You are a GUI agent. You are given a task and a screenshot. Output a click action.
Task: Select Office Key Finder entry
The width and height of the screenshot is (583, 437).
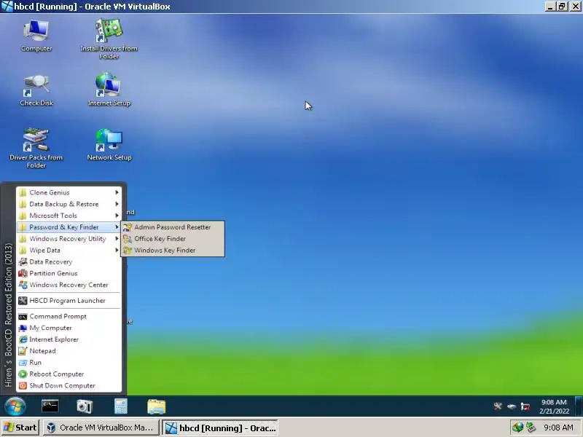pyautogui.click(x=173, y=239)
